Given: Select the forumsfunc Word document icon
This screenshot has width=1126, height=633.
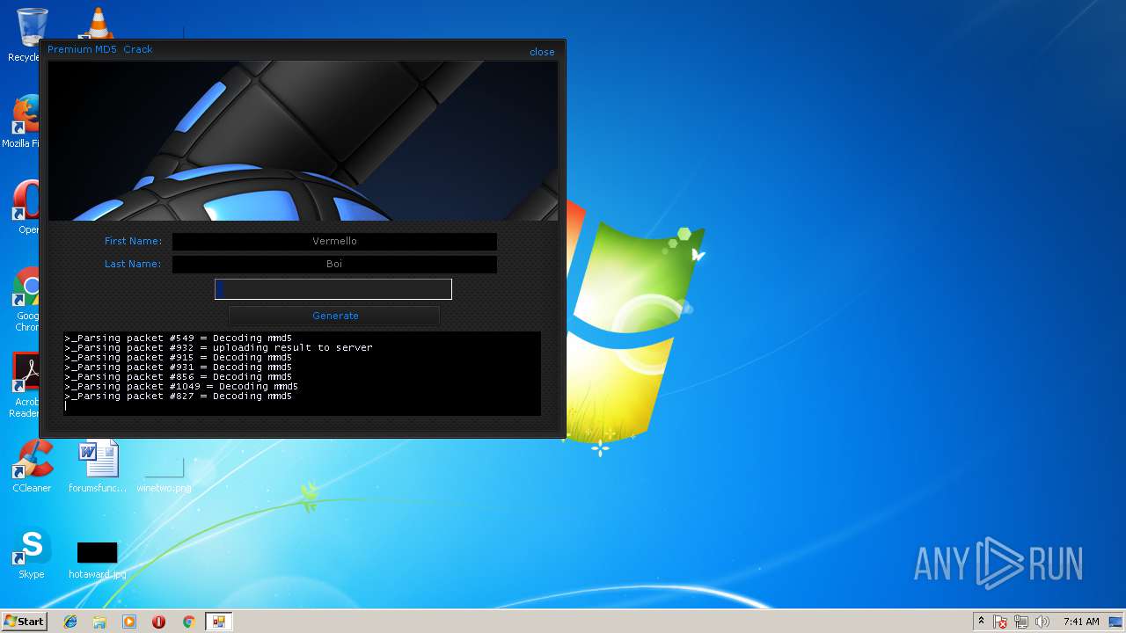Looking at the screenshot, I should tap(98, 466).
